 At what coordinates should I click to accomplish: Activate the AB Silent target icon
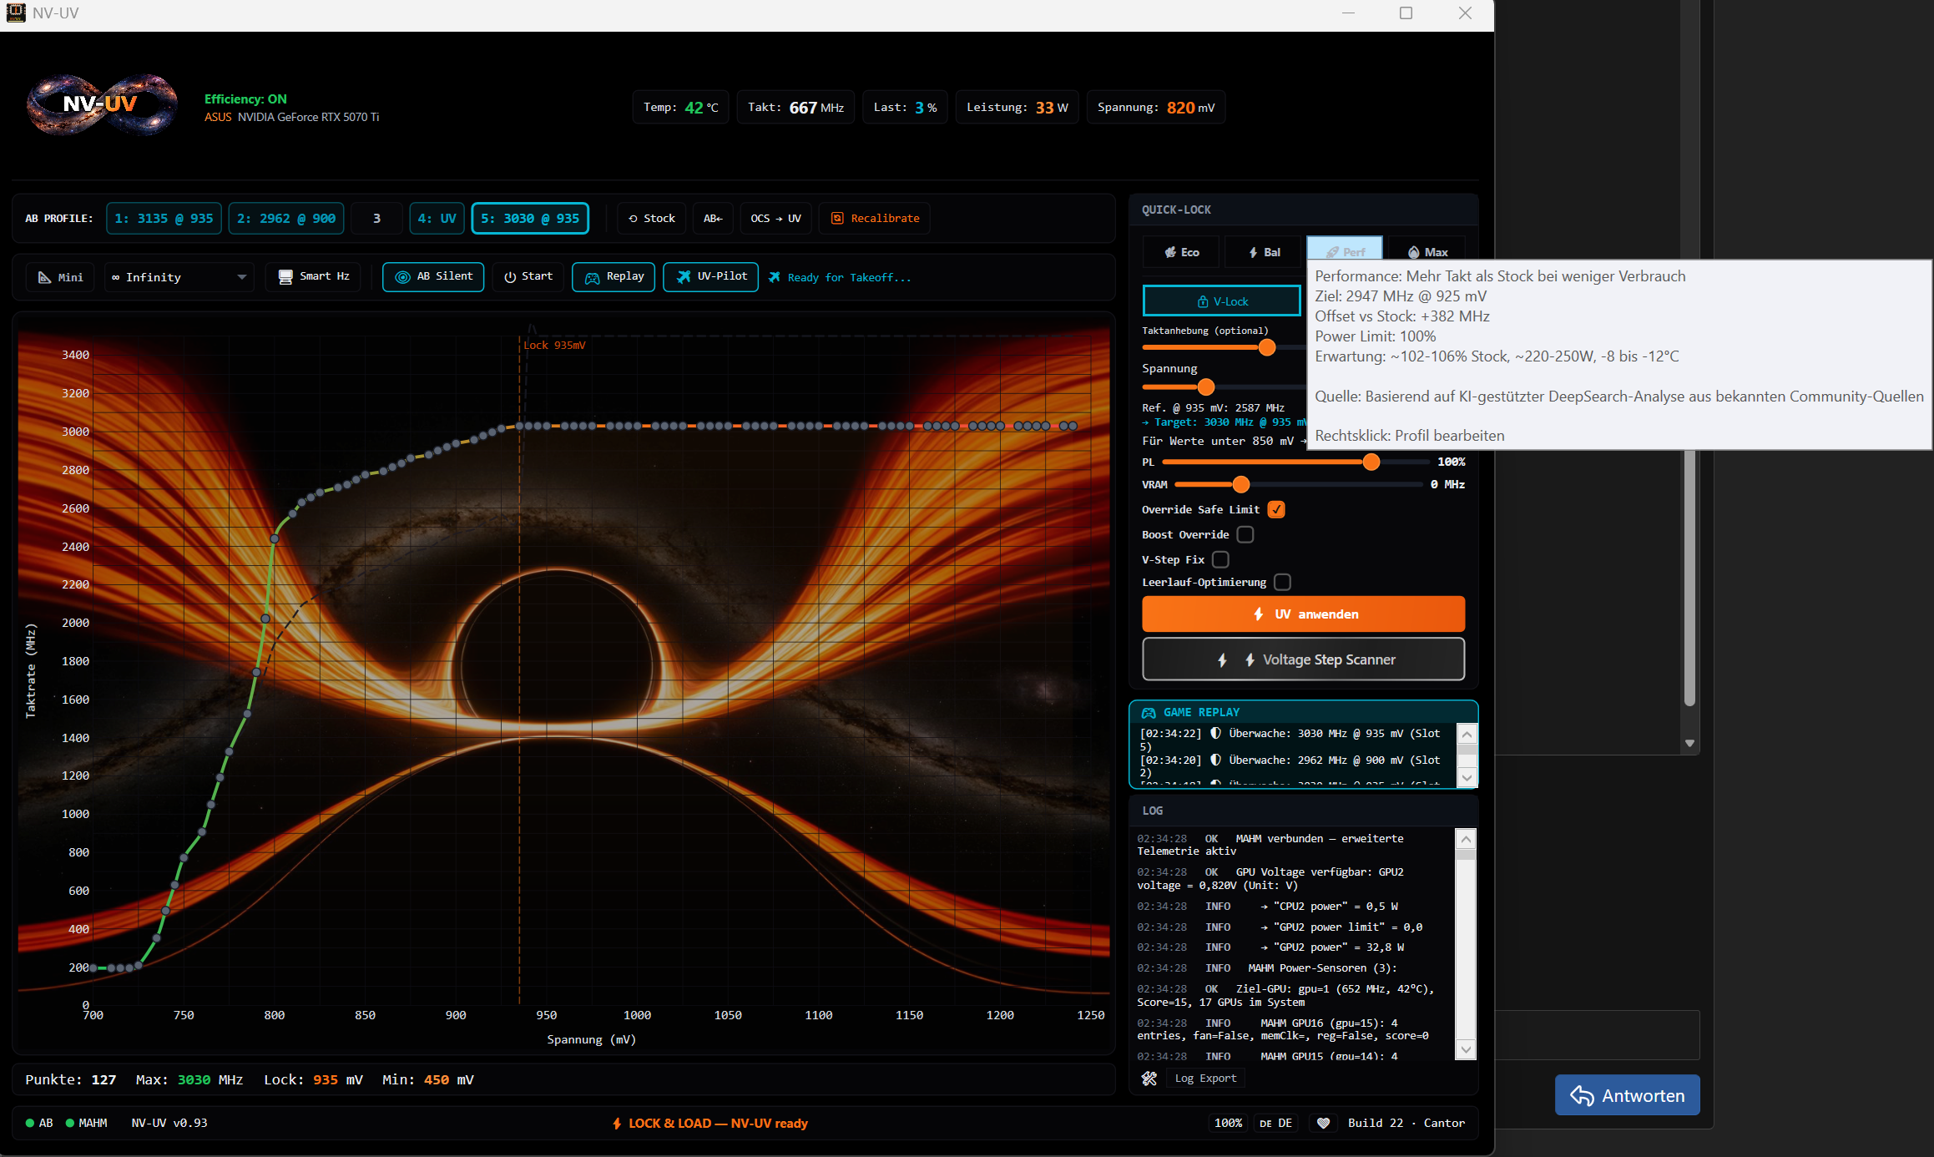(401, 276)
